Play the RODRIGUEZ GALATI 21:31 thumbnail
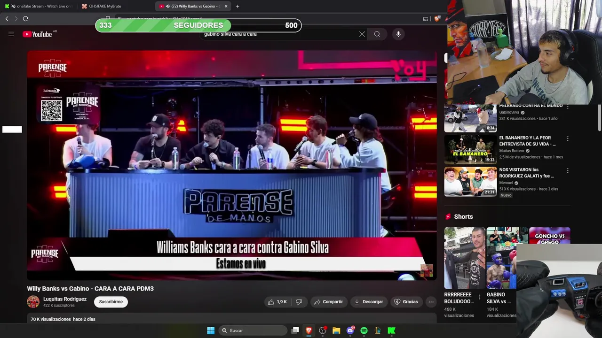 click(x=470, y=181)
